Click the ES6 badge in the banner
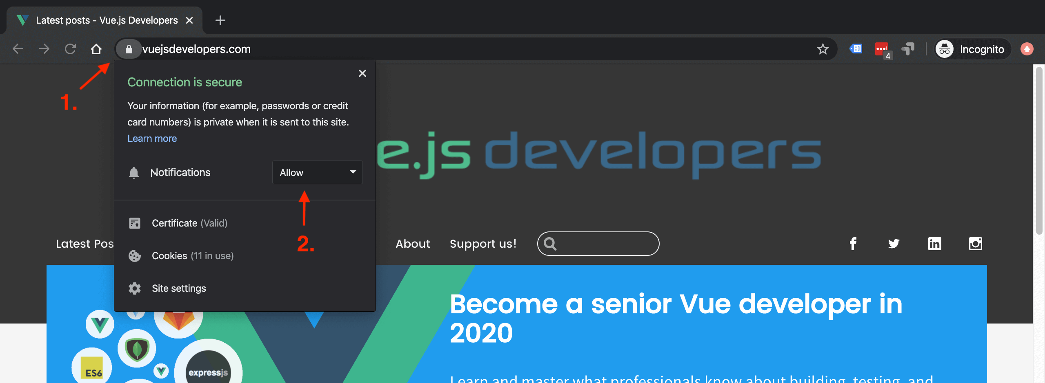Image resolution: width=1045 pixels, height=383 pixels. click(x=93, y=368)
